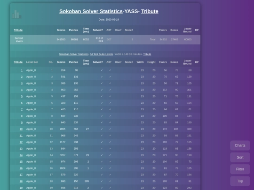Image resolution: width=254 pixels, height=190 pixels.
Task: Open level 5 link
Action: pos(22,96)
